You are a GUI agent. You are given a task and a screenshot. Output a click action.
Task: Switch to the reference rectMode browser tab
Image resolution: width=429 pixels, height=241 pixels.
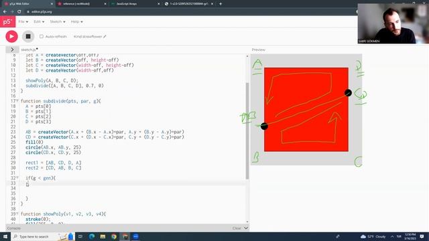(x=82, y=4)
